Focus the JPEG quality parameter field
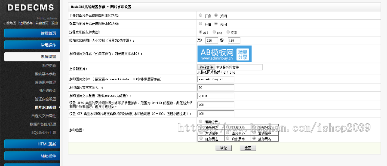The width and height of the screenshot is (387, 166). (x=216, y=105)
